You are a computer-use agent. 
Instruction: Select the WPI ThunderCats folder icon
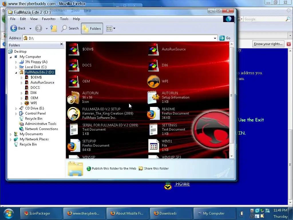[154, 81]
